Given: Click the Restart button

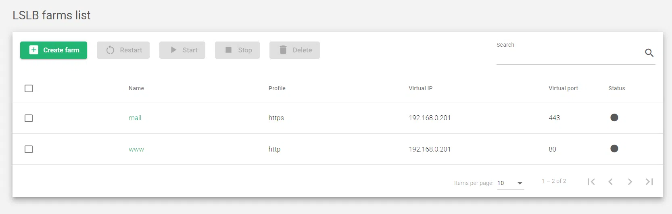Looking at the screenshot, I should tap(123, 50).
